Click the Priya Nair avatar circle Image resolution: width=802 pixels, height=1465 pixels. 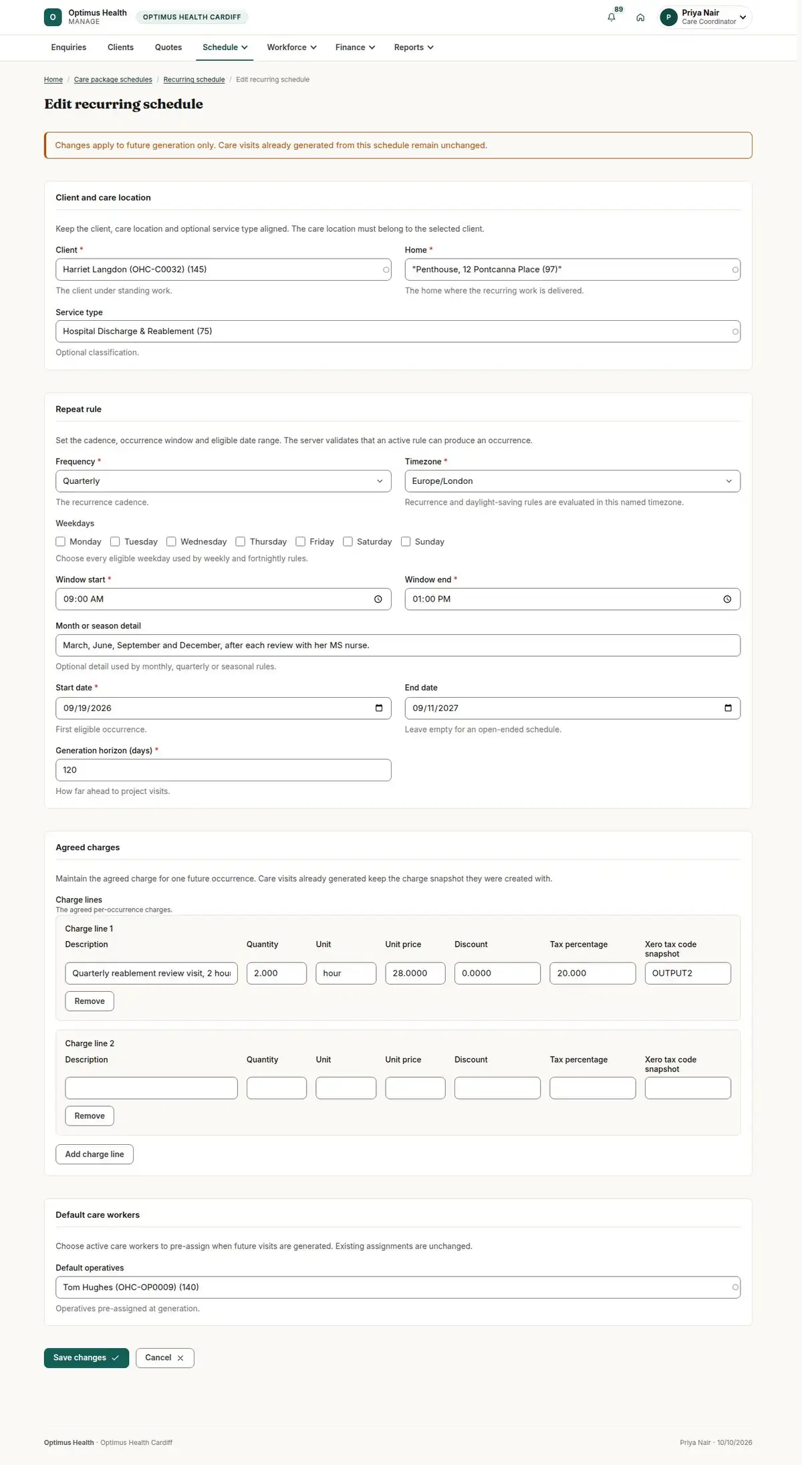click(668, 17)
